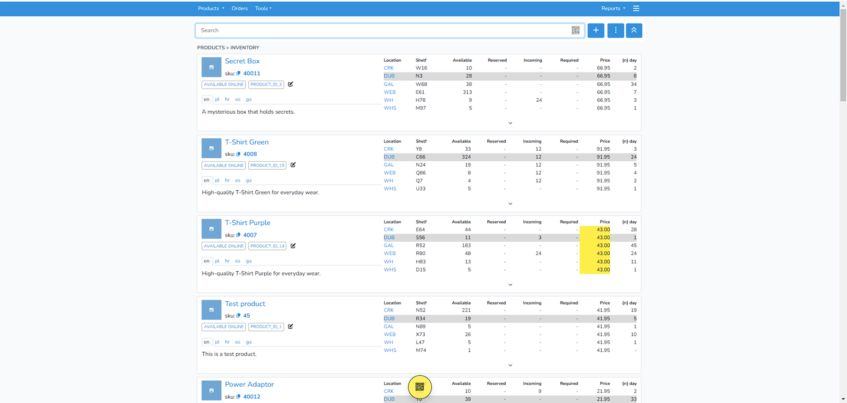
Task: Go to the Orders menu item
Action: (239, 8)
